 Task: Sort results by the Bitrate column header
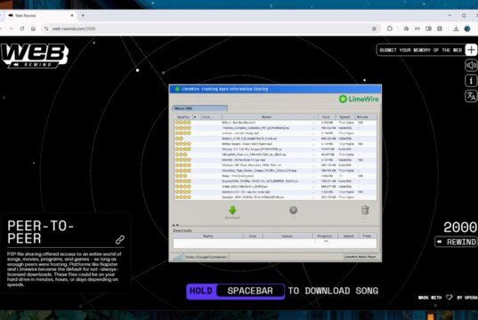[363, 117]
